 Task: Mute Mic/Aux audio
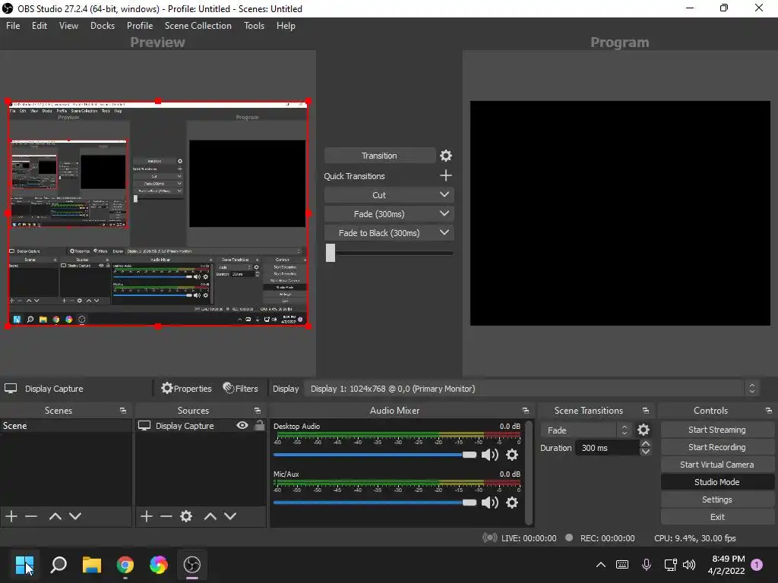pos(490,503)
